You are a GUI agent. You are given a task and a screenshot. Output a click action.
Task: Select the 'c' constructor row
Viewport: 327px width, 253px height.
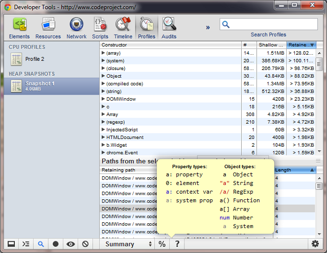[x=207, y=107]
